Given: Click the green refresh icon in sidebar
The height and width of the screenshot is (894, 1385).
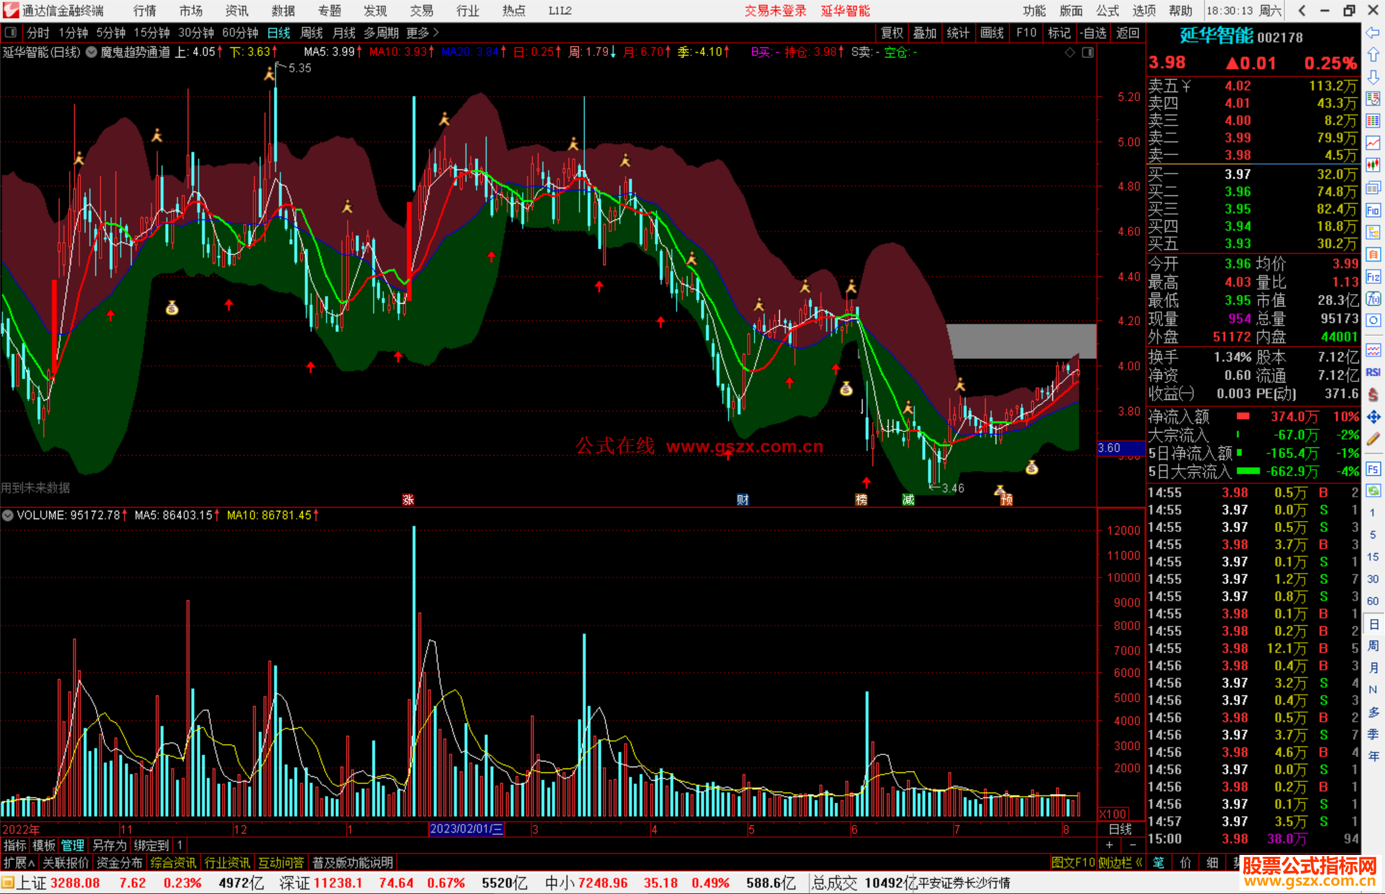Looking at the screenshot, I should pos(1373,491).
